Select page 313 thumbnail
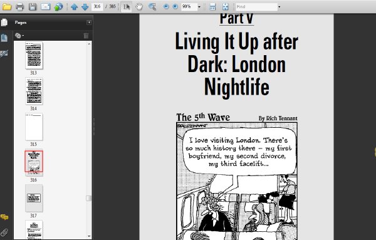376x240 pixels. click(x=34, y=55)
